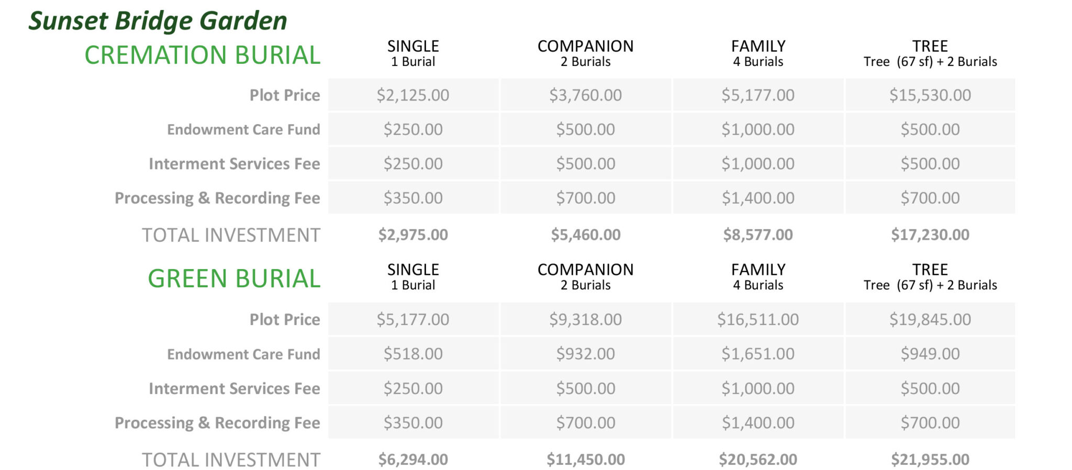Image resolution: width=1072 pixels, height=470 pixels.
Task: Click the Sunset Bridge Garden title
Action: [x=158, y=21]
